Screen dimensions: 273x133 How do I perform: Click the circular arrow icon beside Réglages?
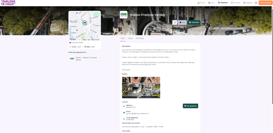click(256, 3)
